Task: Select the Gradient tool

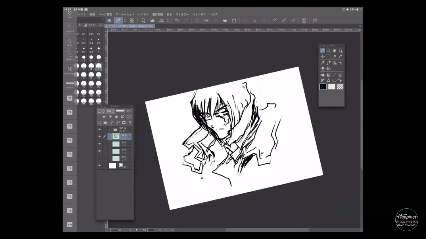Action: (329, 75)
